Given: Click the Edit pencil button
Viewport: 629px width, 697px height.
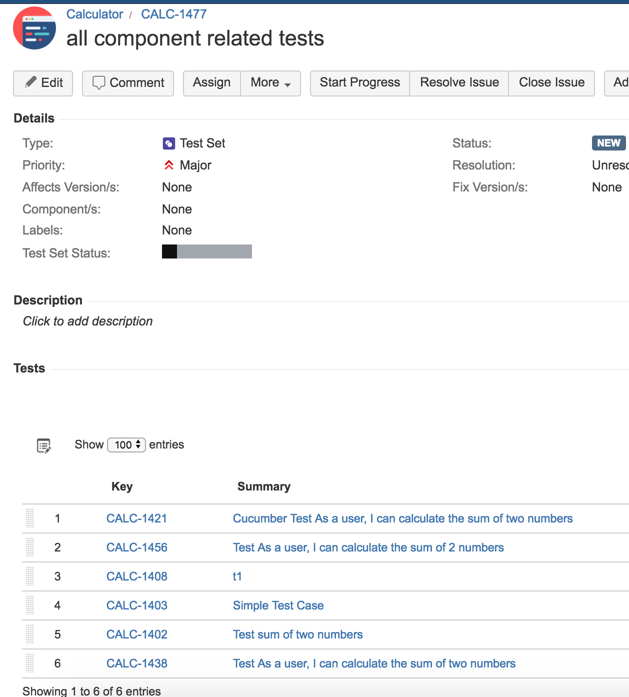Looking at the screenshot, I should (x=43, y=83).
